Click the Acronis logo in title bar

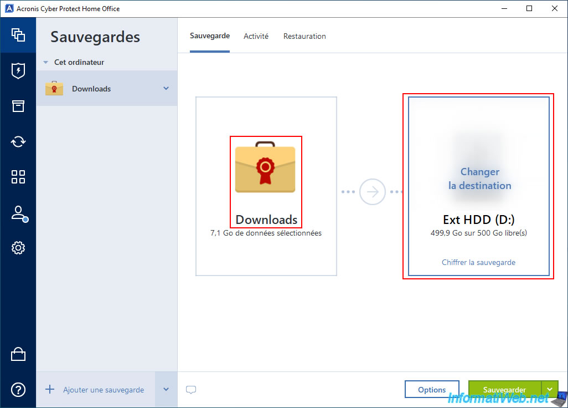point(9,8)
